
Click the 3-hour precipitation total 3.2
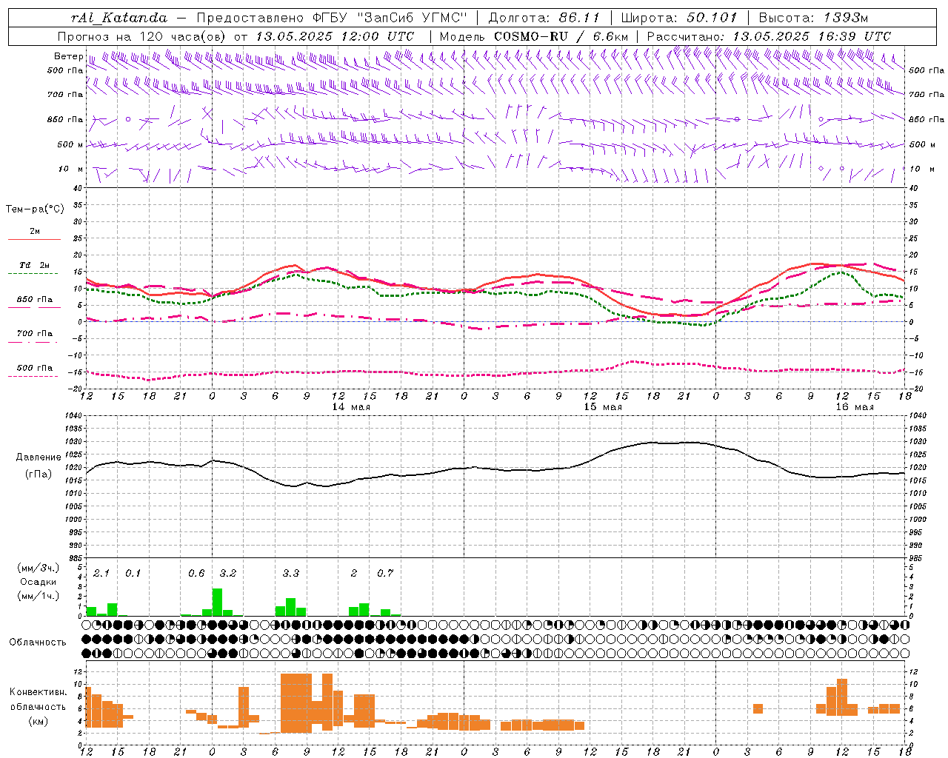click(x=228, y=574)
